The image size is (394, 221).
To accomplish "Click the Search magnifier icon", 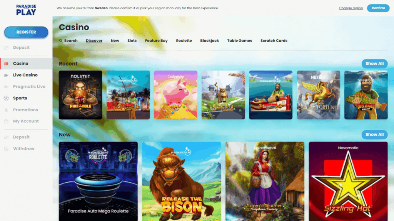I will [x=61, y=41].
